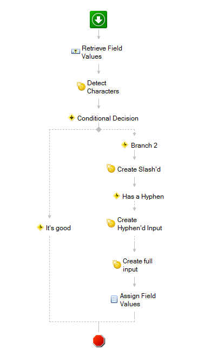Viewport: 198px width, 360px height.
Task: Select the Branch 2 condition icon
Action: (x=124, y=145)
